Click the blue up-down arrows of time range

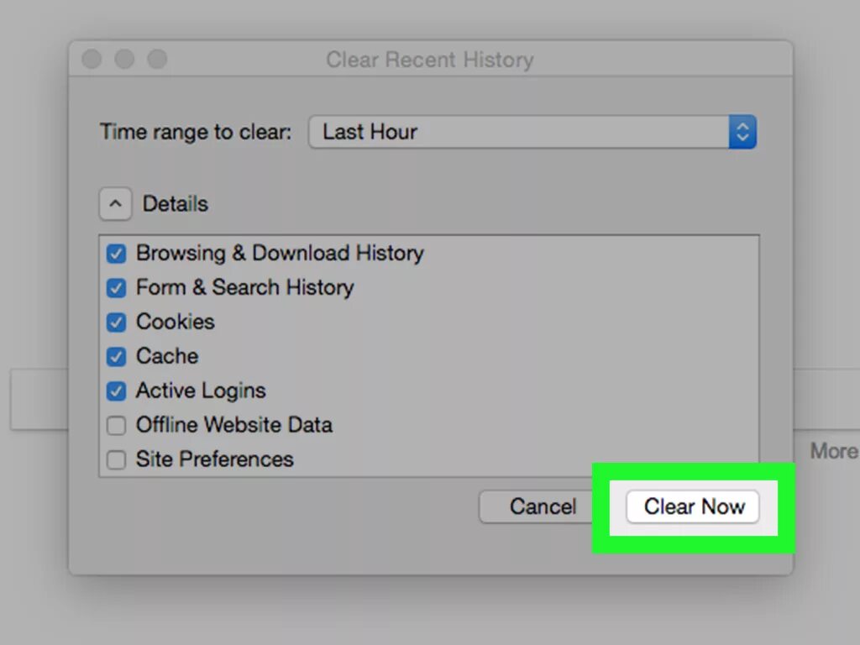[742, 132]
